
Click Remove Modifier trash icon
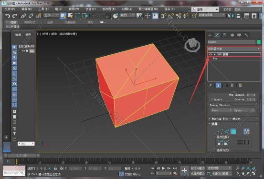tap(232, 85)
